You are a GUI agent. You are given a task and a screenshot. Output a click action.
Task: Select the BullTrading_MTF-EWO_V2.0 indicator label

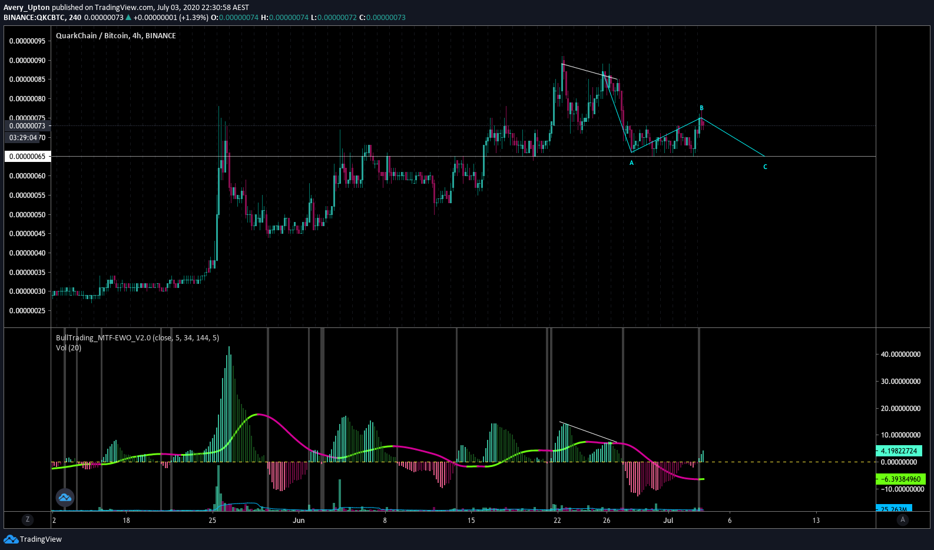[137, 337]
